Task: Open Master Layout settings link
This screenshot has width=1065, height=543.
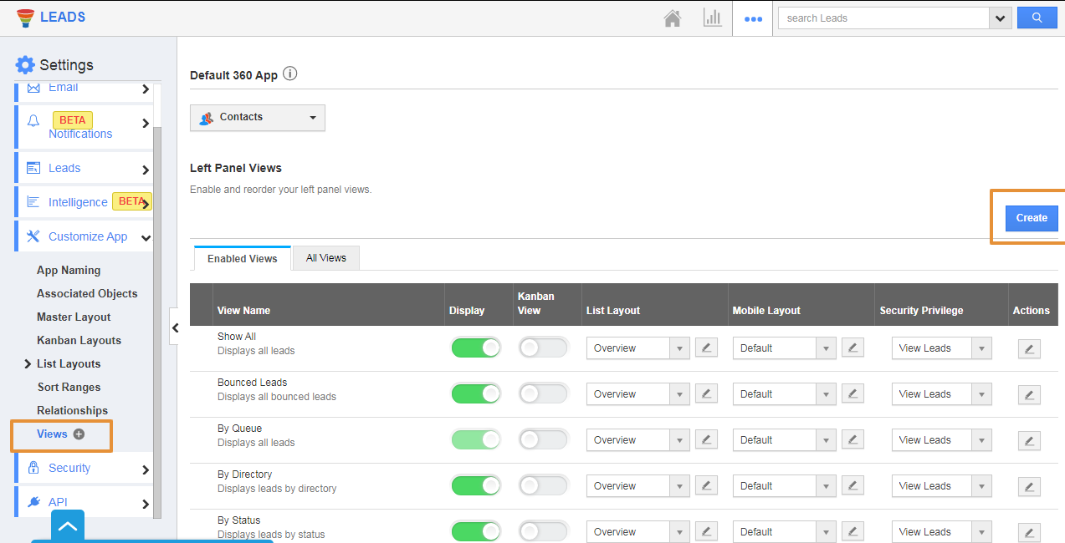Action: [x=74, y=317]
